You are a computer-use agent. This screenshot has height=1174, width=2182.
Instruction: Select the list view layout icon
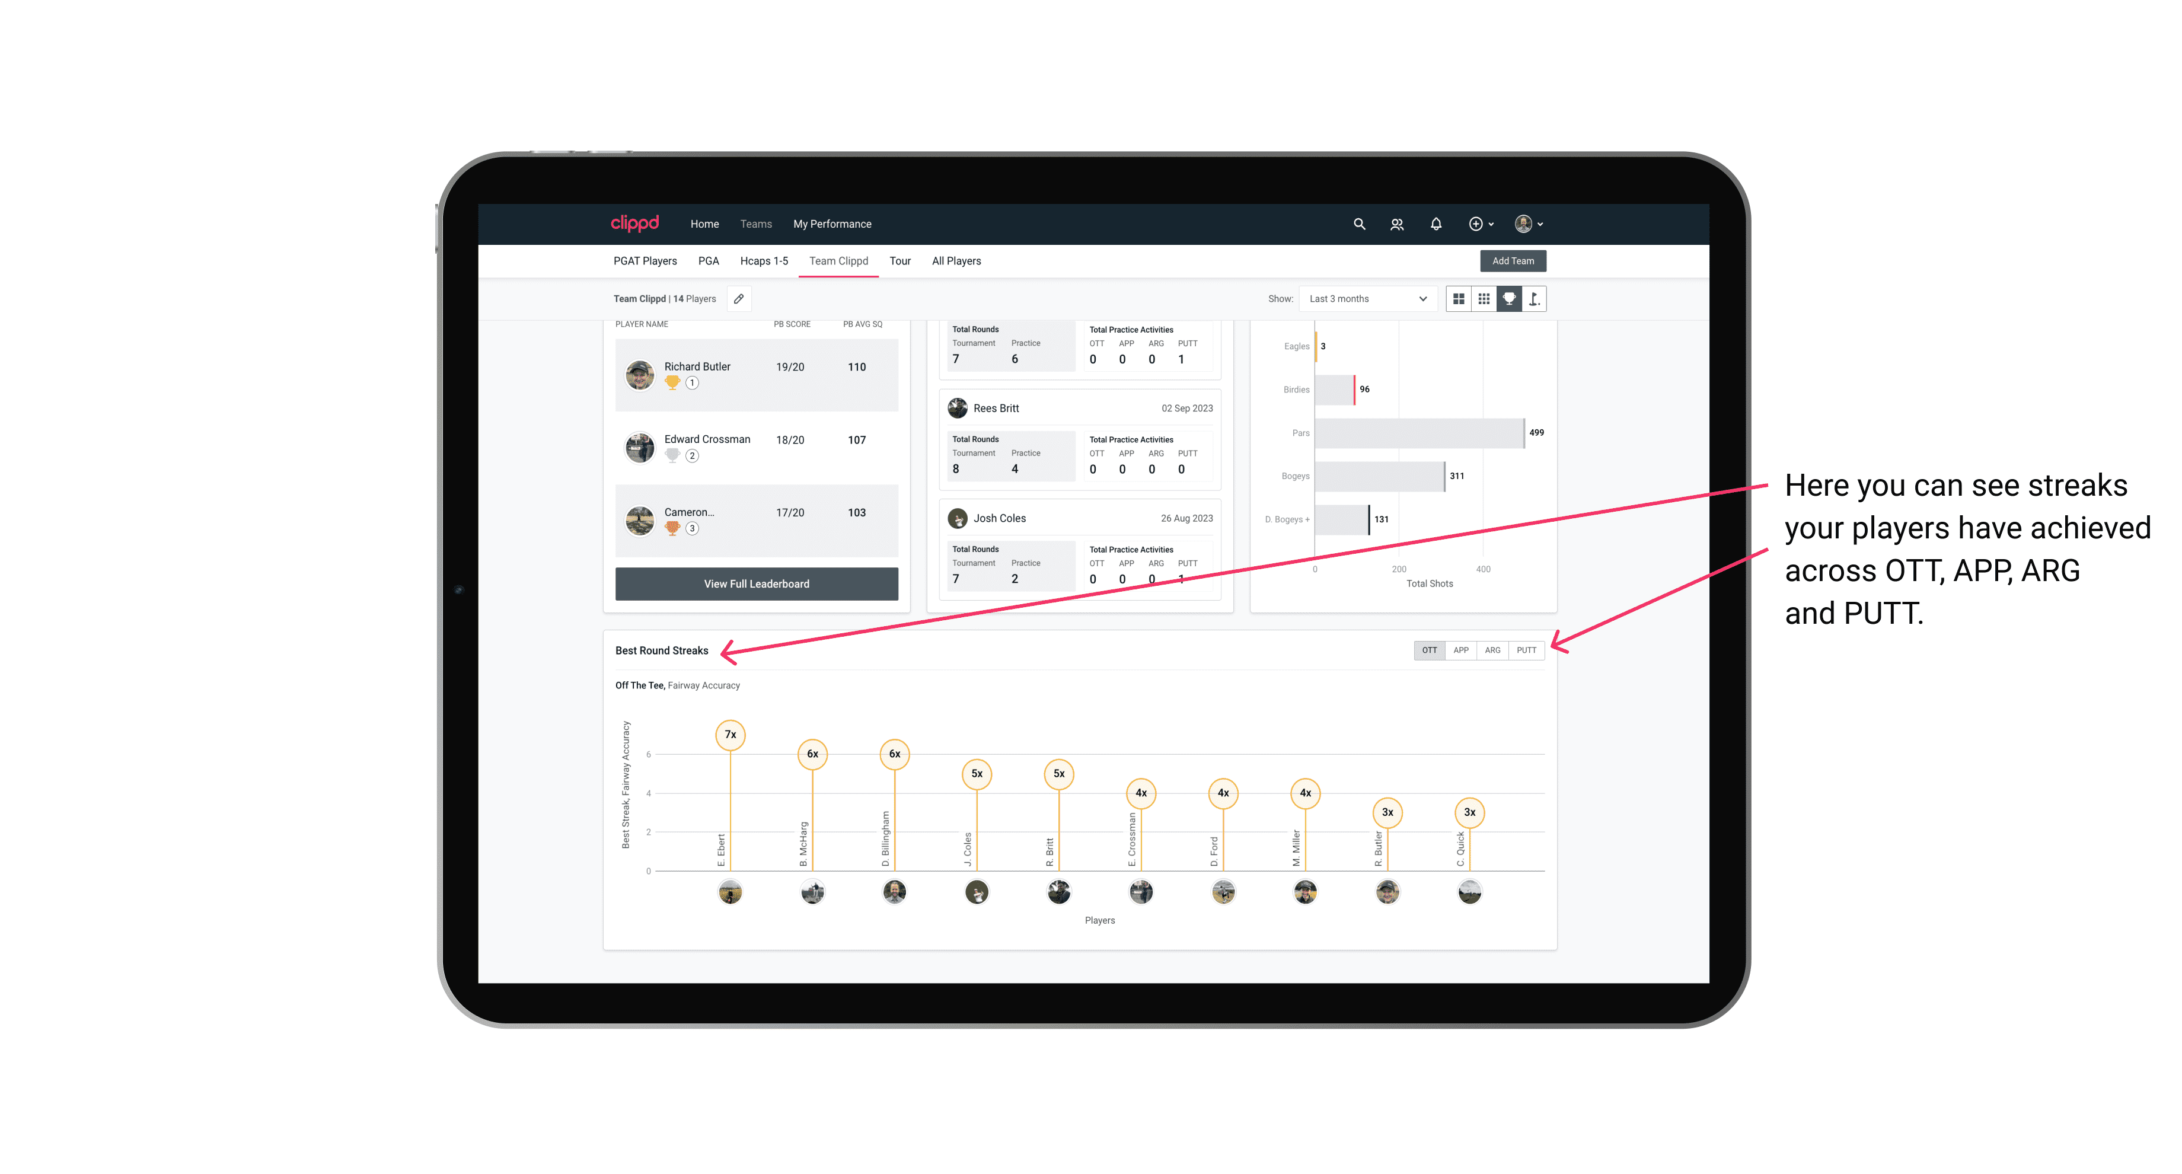(x=1458, y=299)
